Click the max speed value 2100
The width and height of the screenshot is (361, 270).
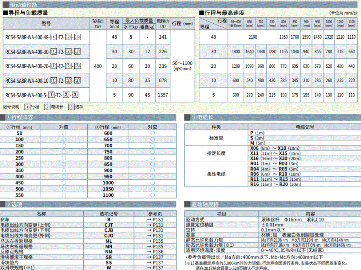tap(253, 37)
